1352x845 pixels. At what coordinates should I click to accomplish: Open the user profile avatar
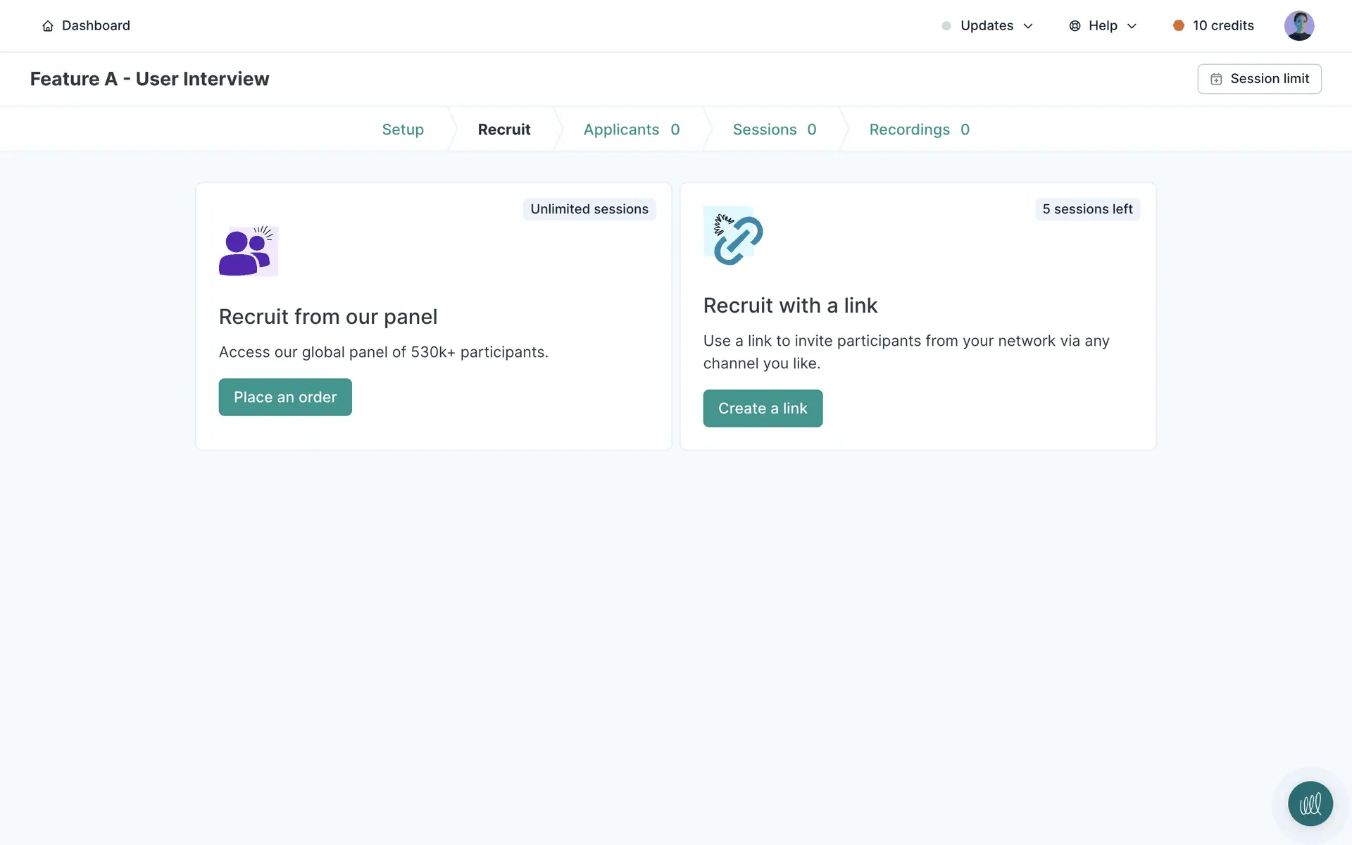pyautogui.click(x=1298, y=26)
